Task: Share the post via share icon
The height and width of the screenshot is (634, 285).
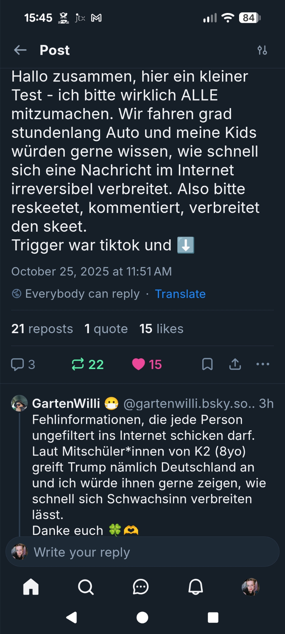Action: (235, 364)
